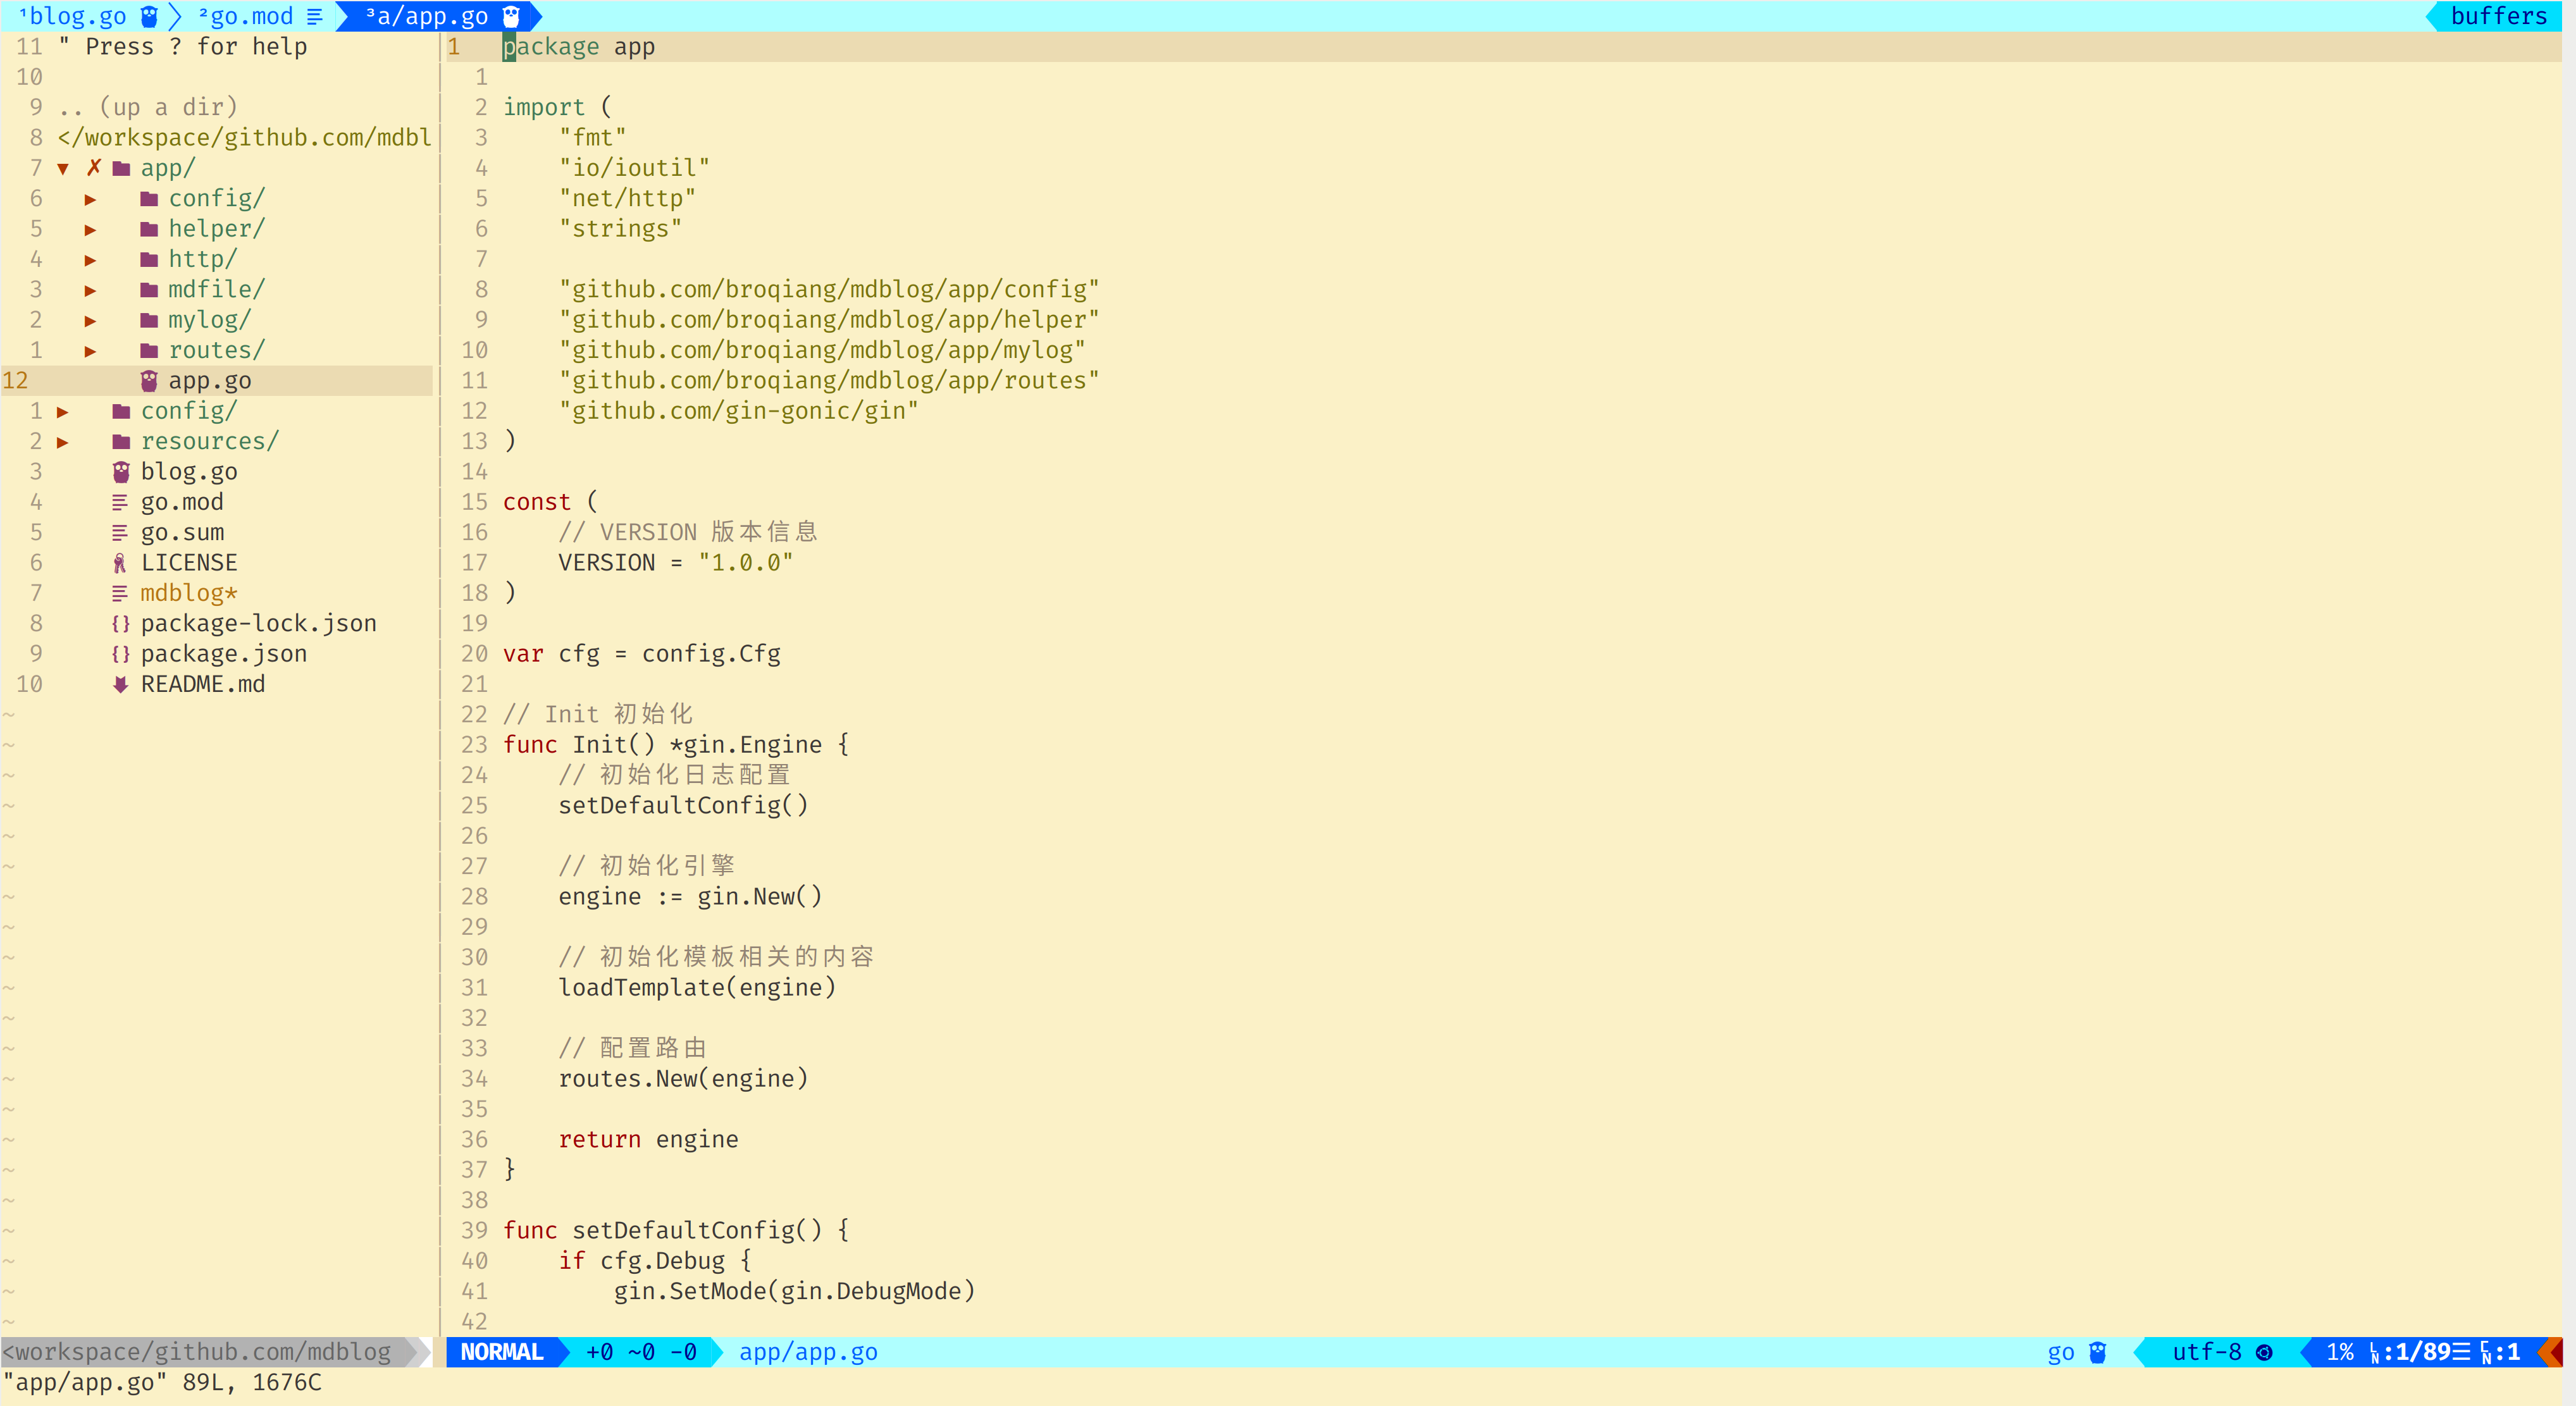2576x1406 pixels.
Task: Expand the routes/ folder arrow
Action: [x=91, y=350]
